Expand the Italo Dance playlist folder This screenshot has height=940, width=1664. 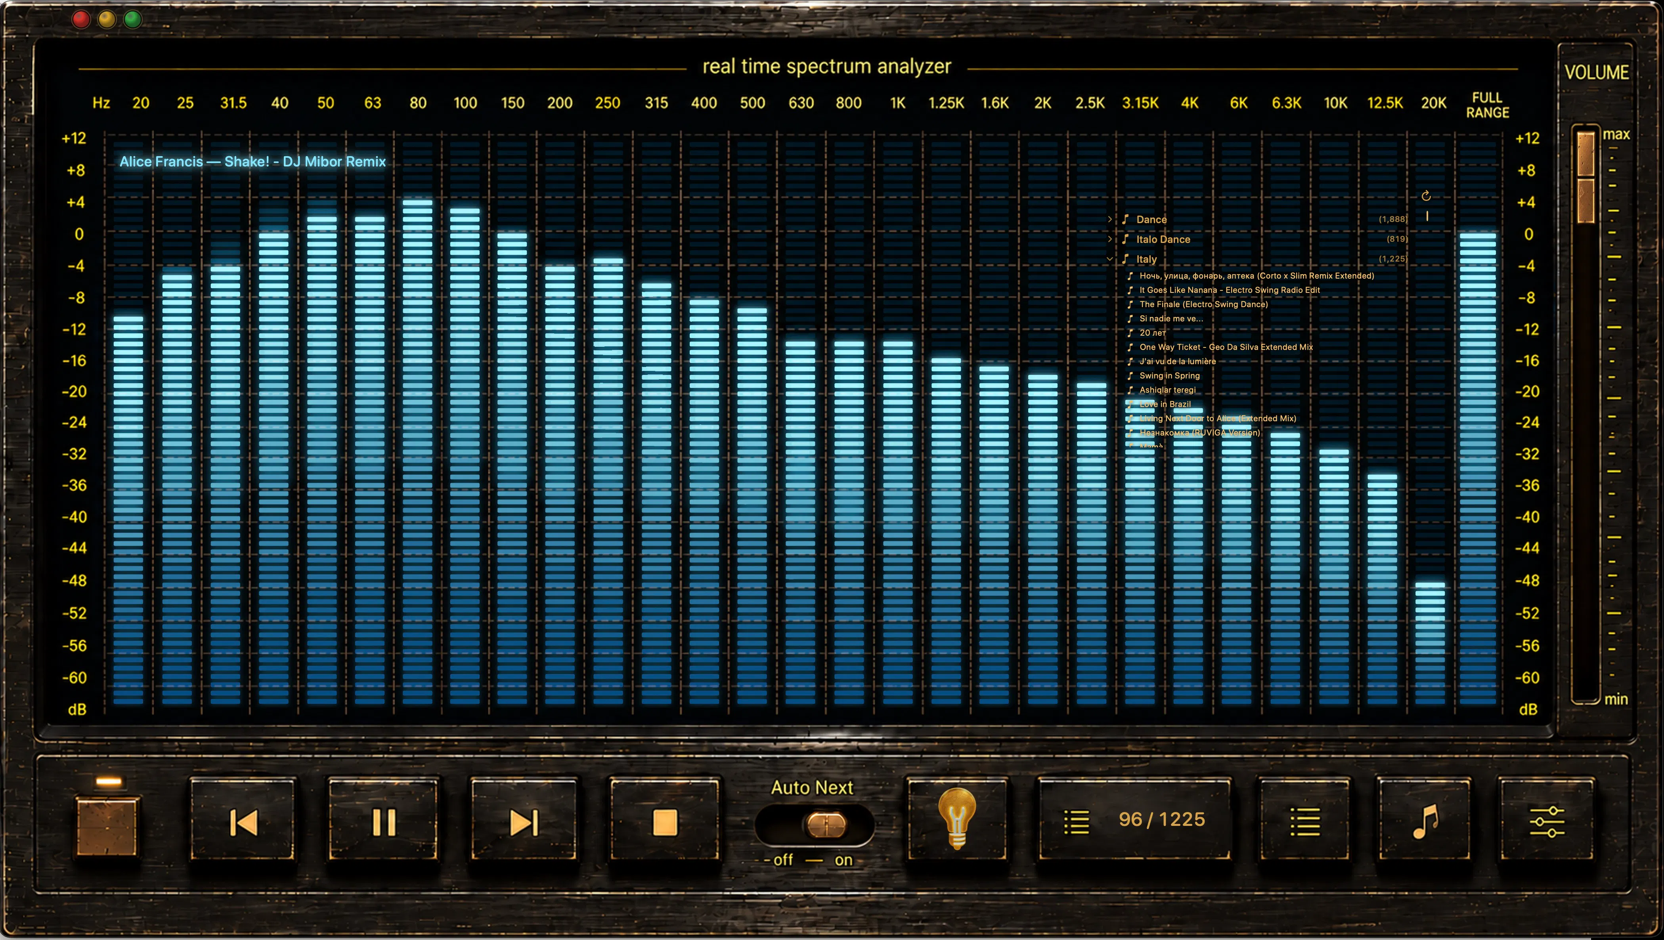click(x=1110, y=239)
